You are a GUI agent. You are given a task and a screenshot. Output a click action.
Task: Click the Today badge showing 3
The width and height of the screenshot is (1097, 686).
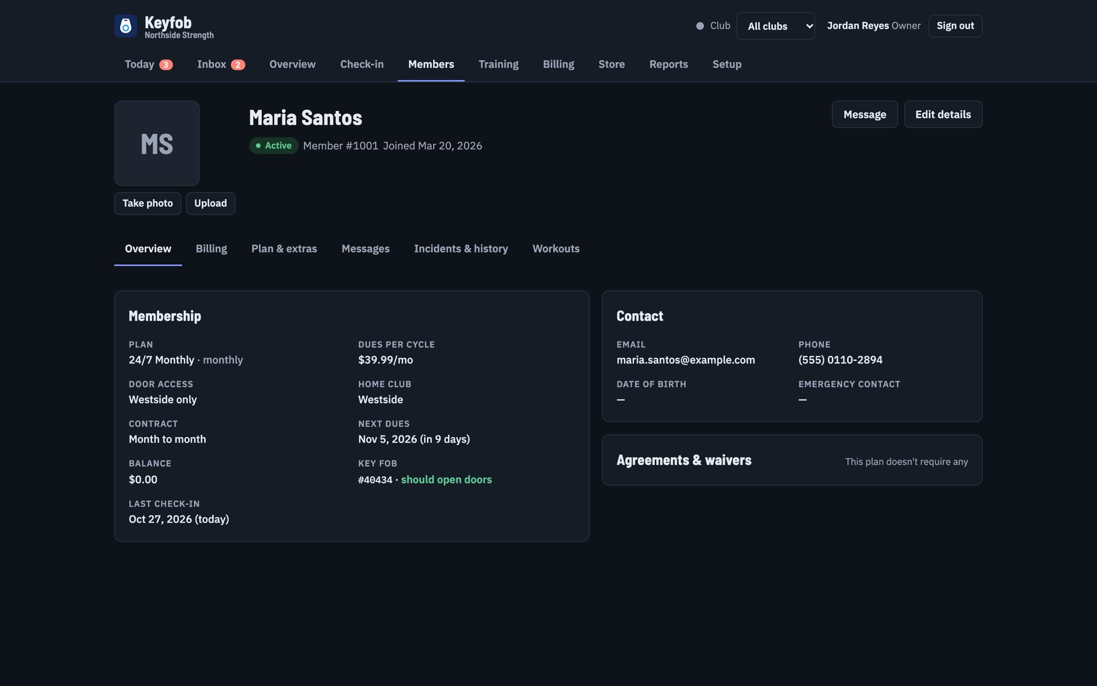[x=166, y=64]
